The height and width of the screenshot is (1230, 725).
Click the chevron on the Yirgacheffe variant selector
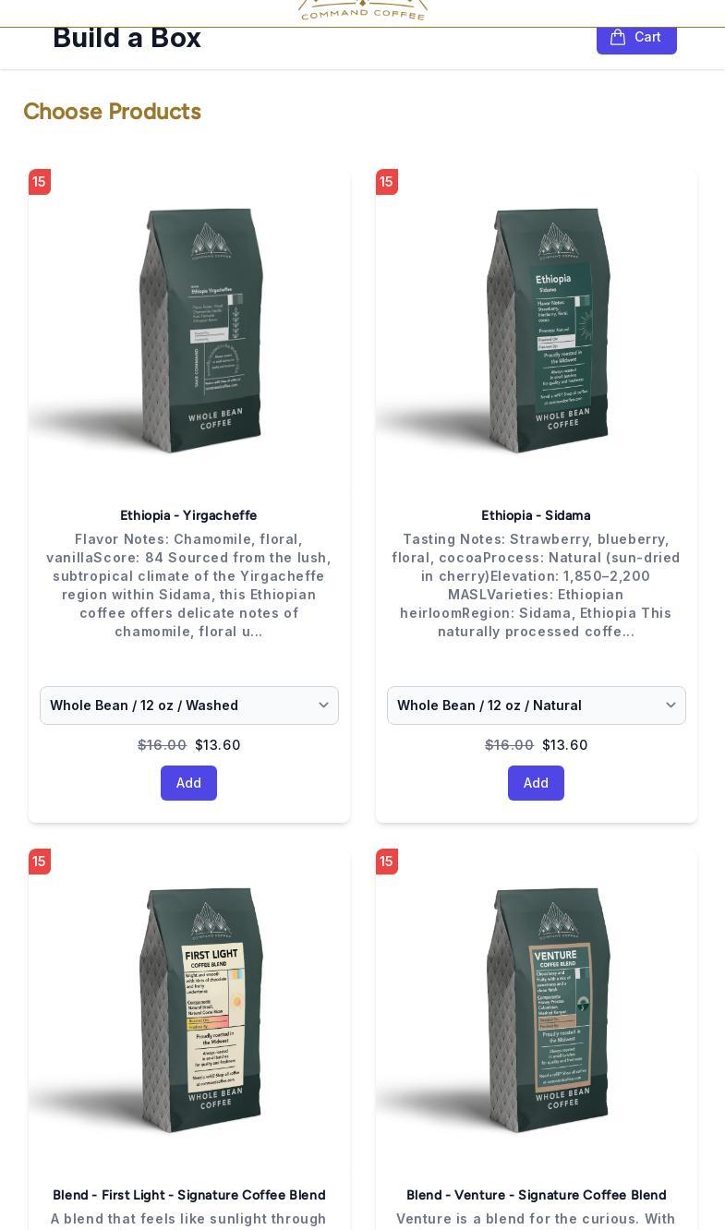click(x=323, y=705)
